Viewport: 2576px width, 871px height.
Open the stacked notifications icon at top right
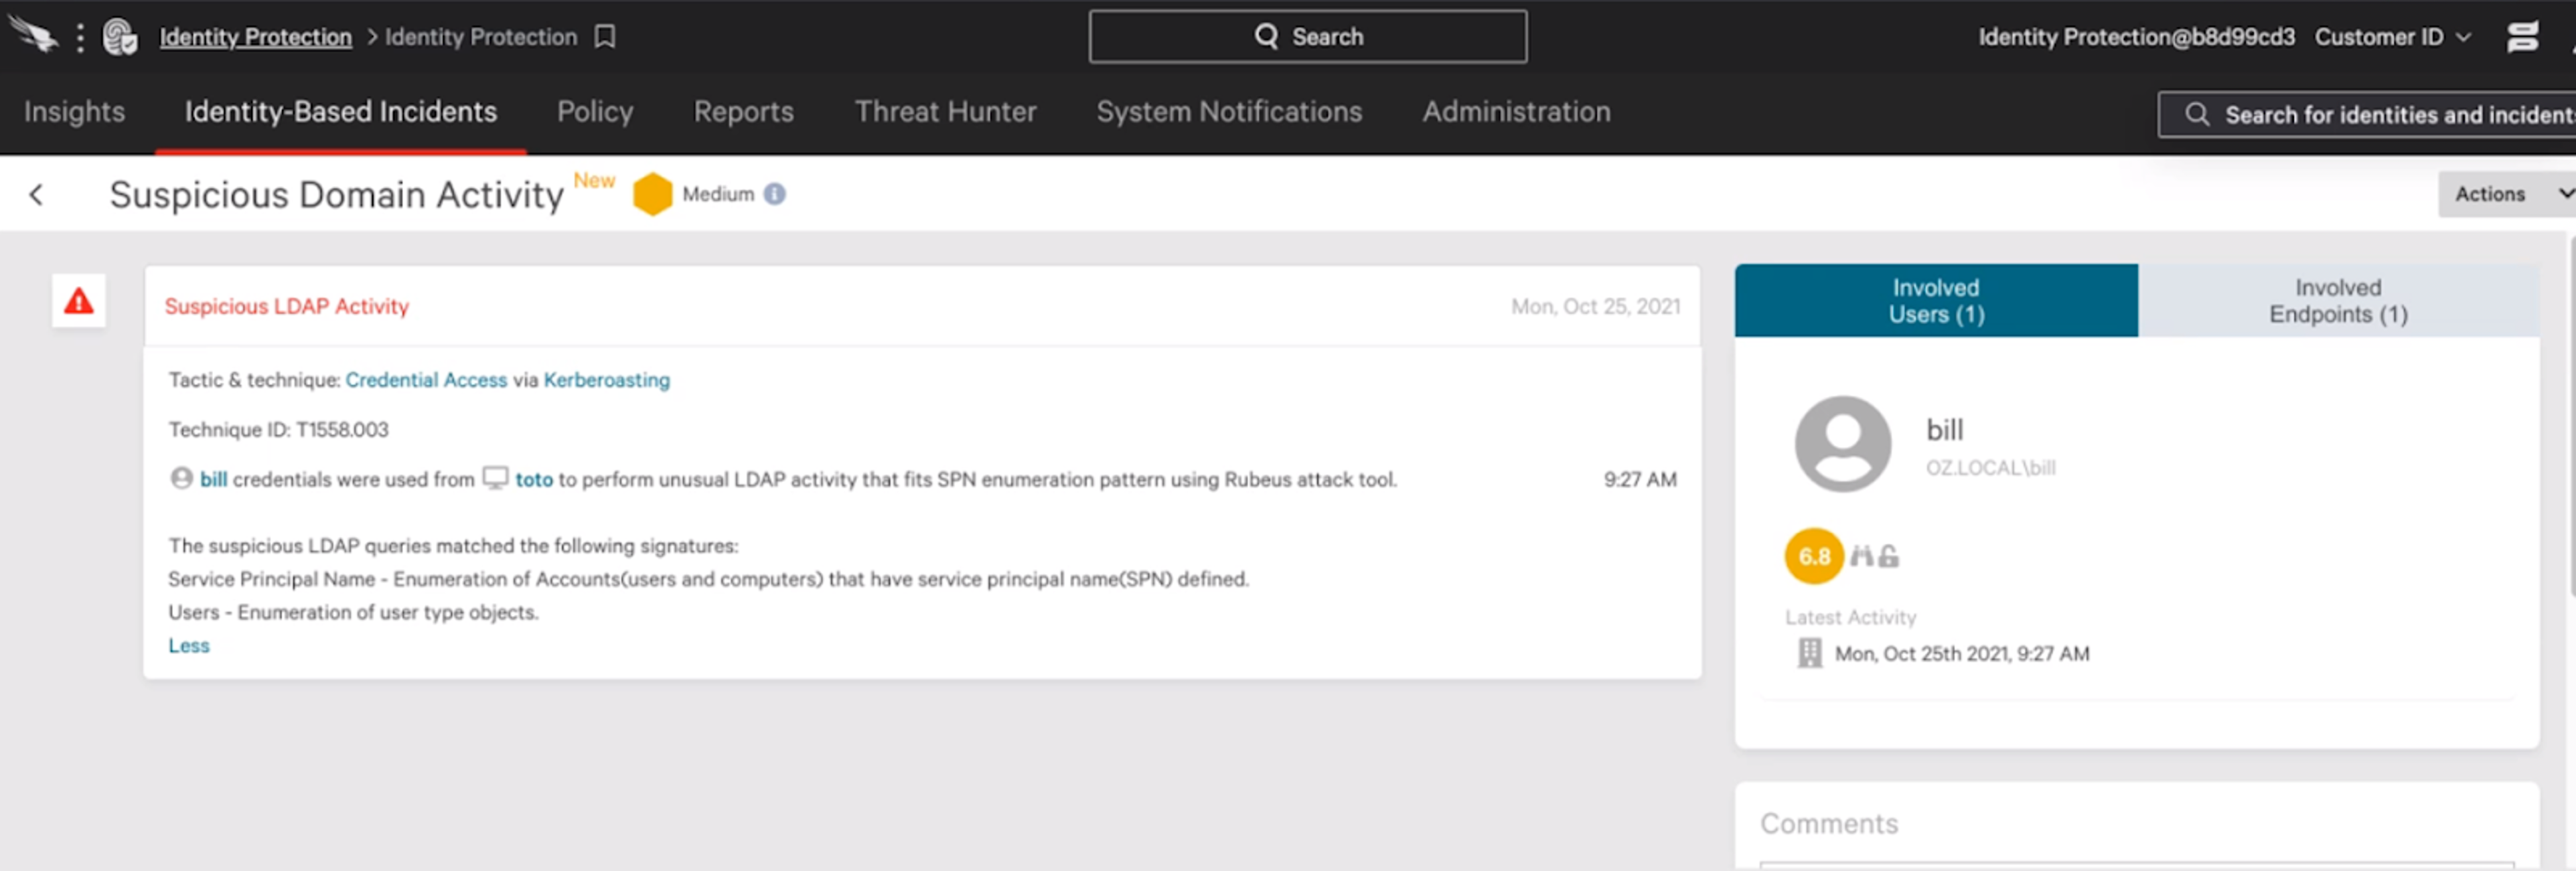(x=2522, y=37)
